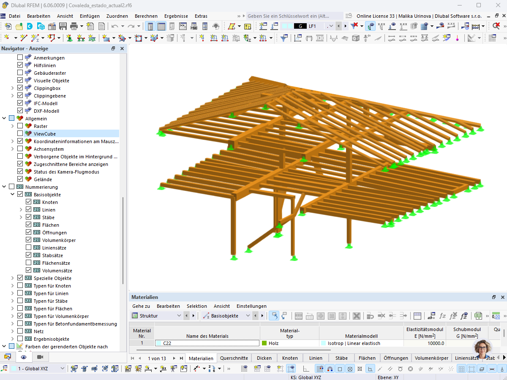
Task: Click the support chat avatar
Action: point(482,349)
